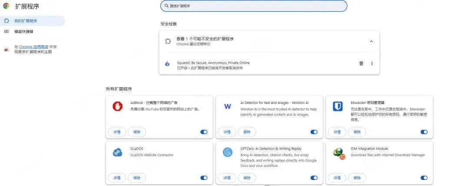Click the GPTZero circular icon
Image resolution: width=469 pixels, height=186 pixels.
click(228, 152)
